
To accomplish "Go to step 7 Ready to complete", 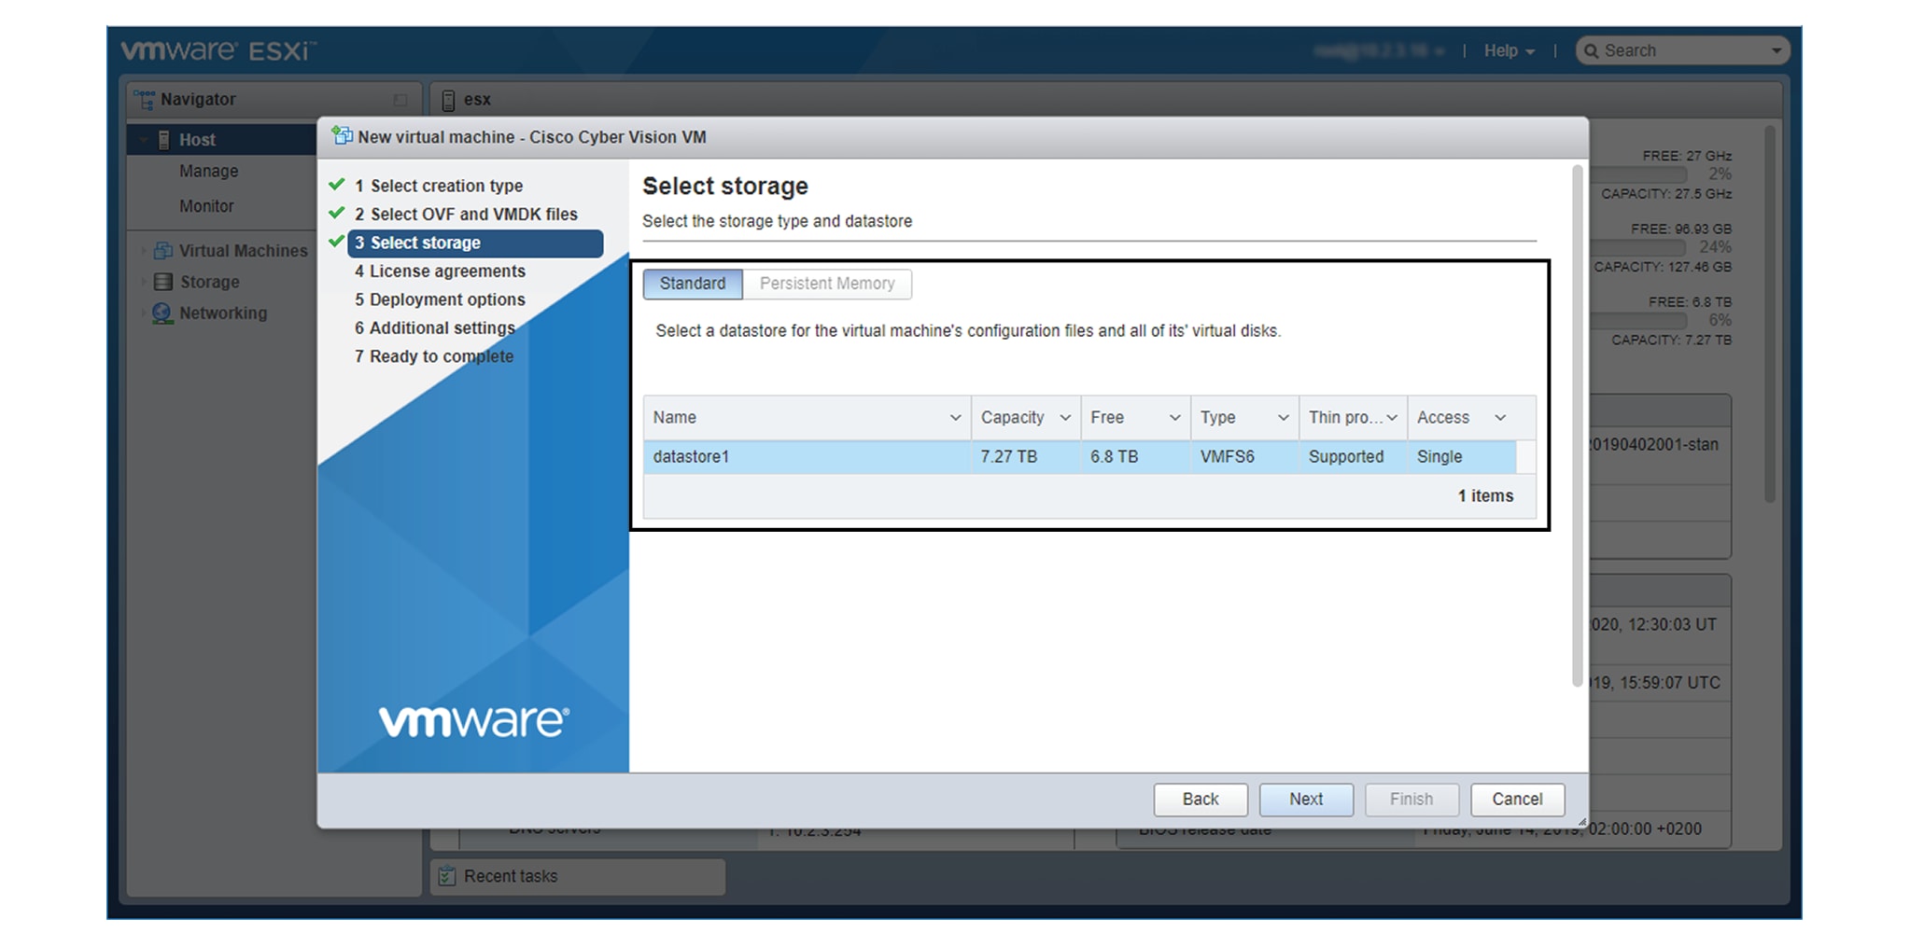I will tap(433, 356).
